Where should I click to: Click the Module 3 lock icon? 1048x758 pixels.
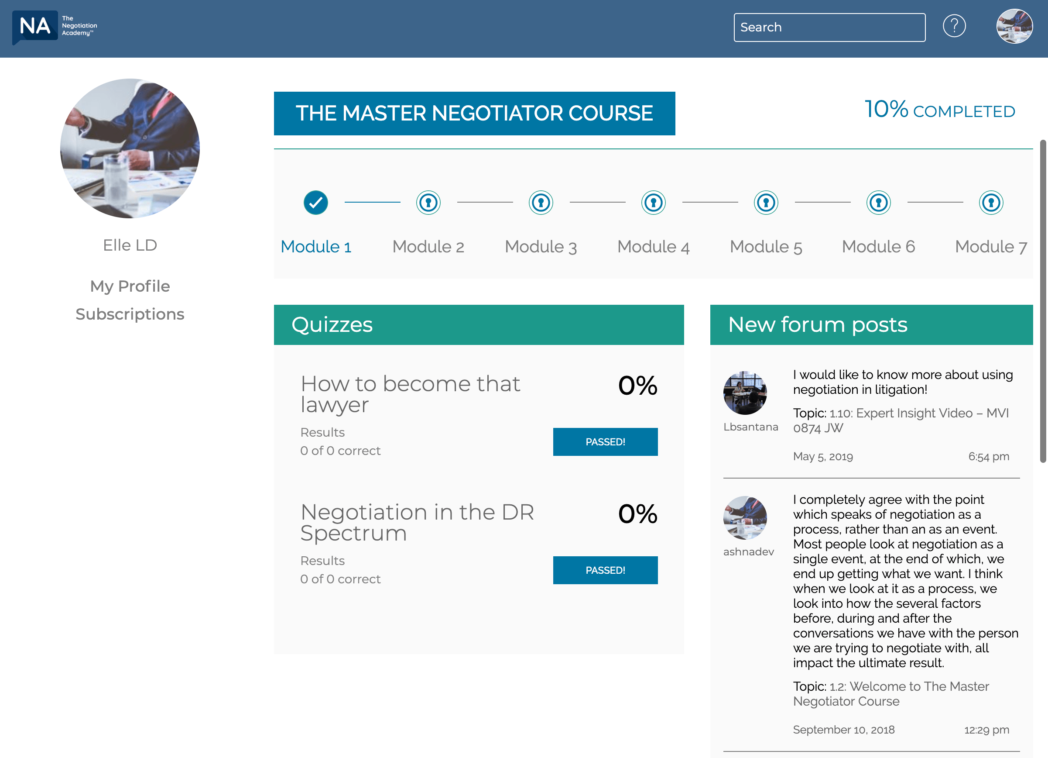(541, 203)
